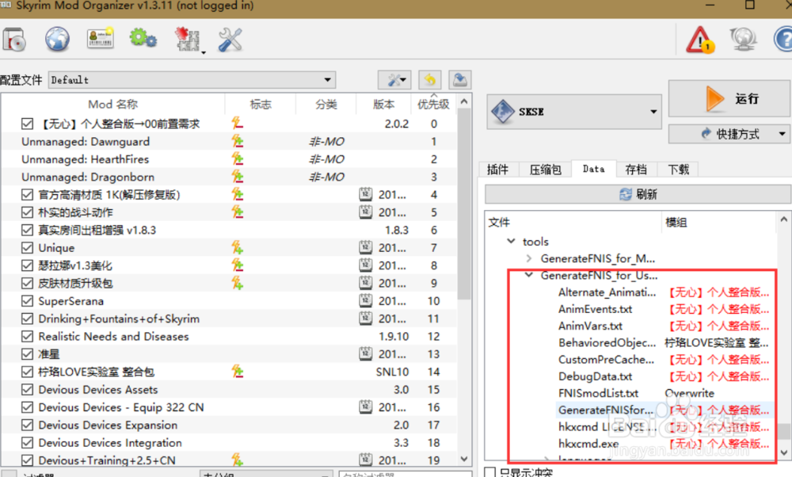Switch to the 下载 downloads tab
792x477 pixels.
click(x=678, y=170)
